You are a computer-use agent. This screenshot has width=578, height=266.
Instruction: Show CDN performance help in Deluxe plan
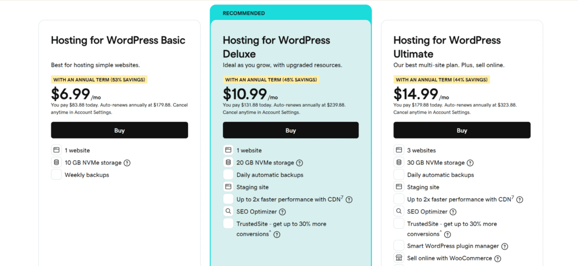point(349,199)
